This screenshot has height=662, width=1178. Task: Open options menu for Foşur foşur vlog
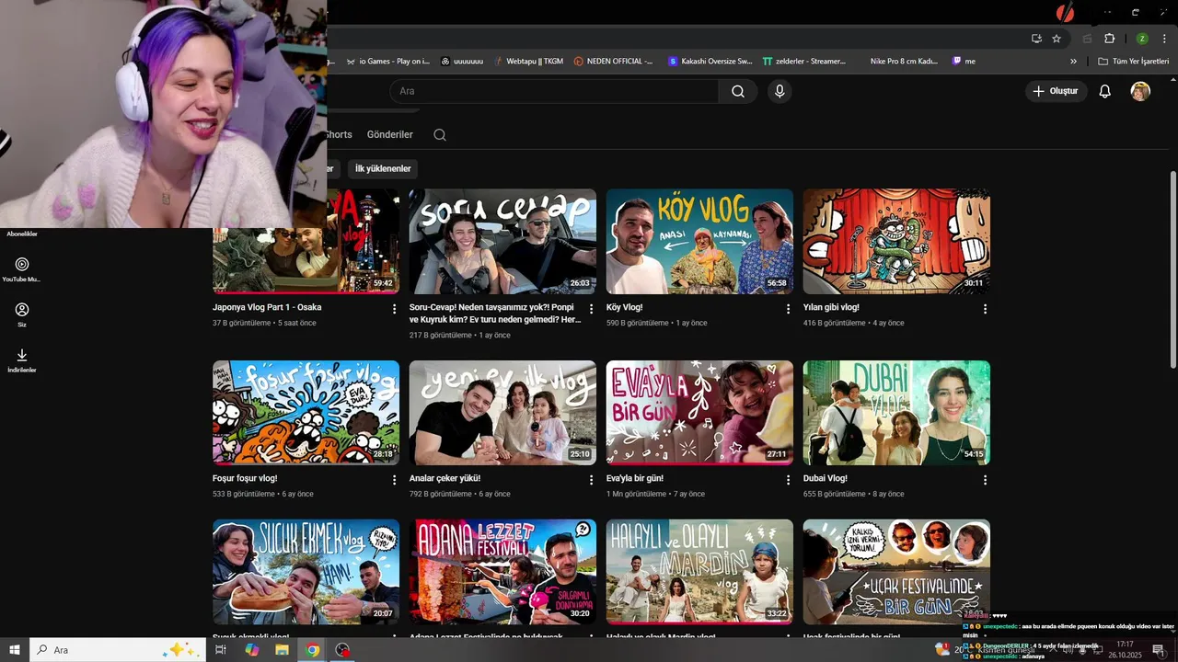point(394,480)
